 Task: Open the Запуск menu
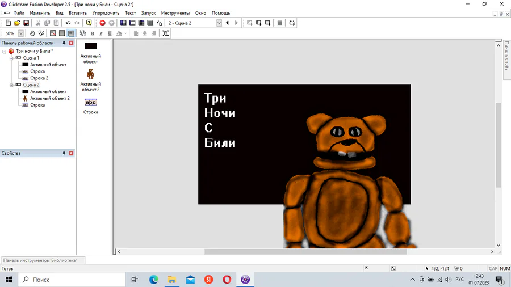point(148,13)
